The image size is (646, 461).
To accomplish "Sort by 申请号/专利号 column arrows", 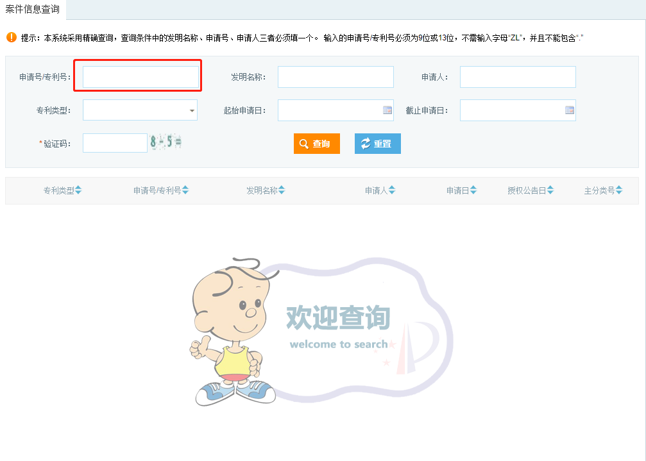I will point(185,190).
